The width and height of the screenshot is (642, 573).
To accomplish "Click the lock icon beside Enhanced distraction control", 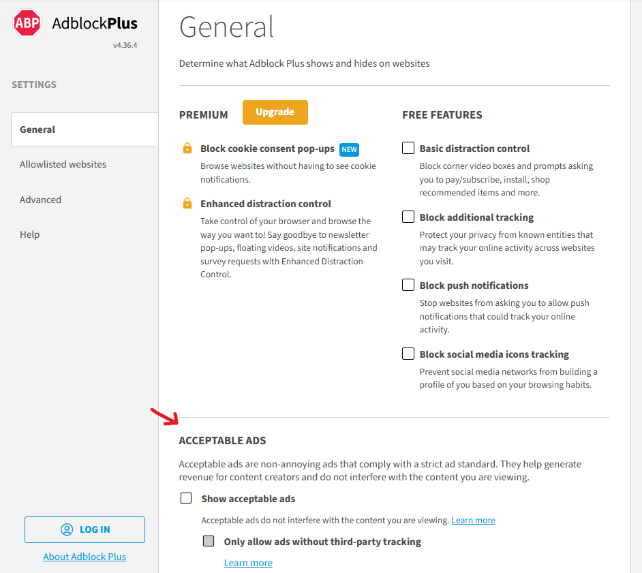I will (x=186, y=203).
